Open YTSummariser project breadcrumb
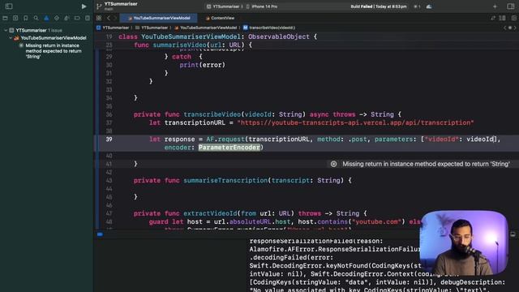Viewport: 519px width, 292px height. pyautogui.click(x=113, y=28)
